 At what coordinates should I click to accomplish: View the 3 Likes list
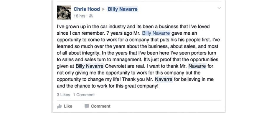63,95
